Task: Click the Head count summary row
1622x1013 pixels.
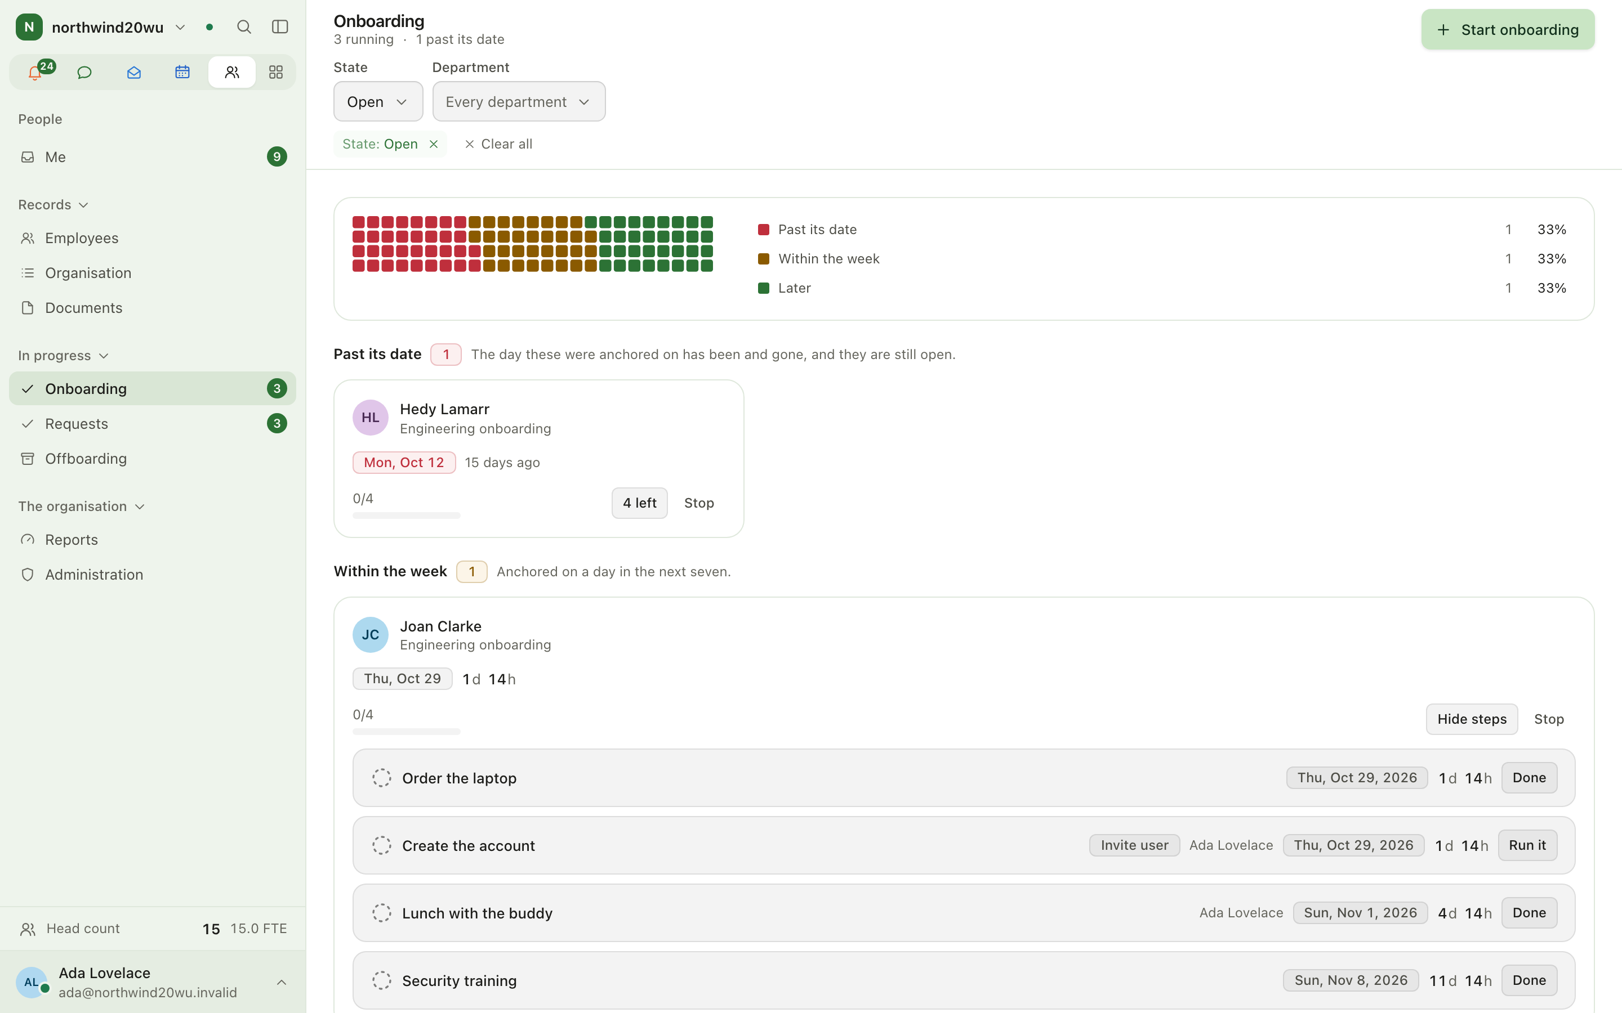Action: point(153,929)
